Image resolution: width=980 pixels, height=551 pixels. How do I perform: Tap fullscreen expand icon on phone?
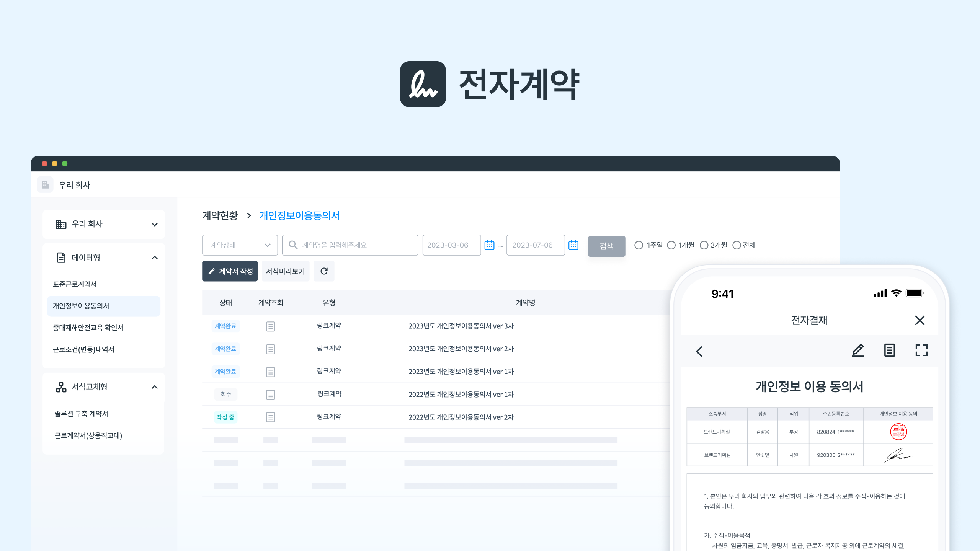pos(921,350)
